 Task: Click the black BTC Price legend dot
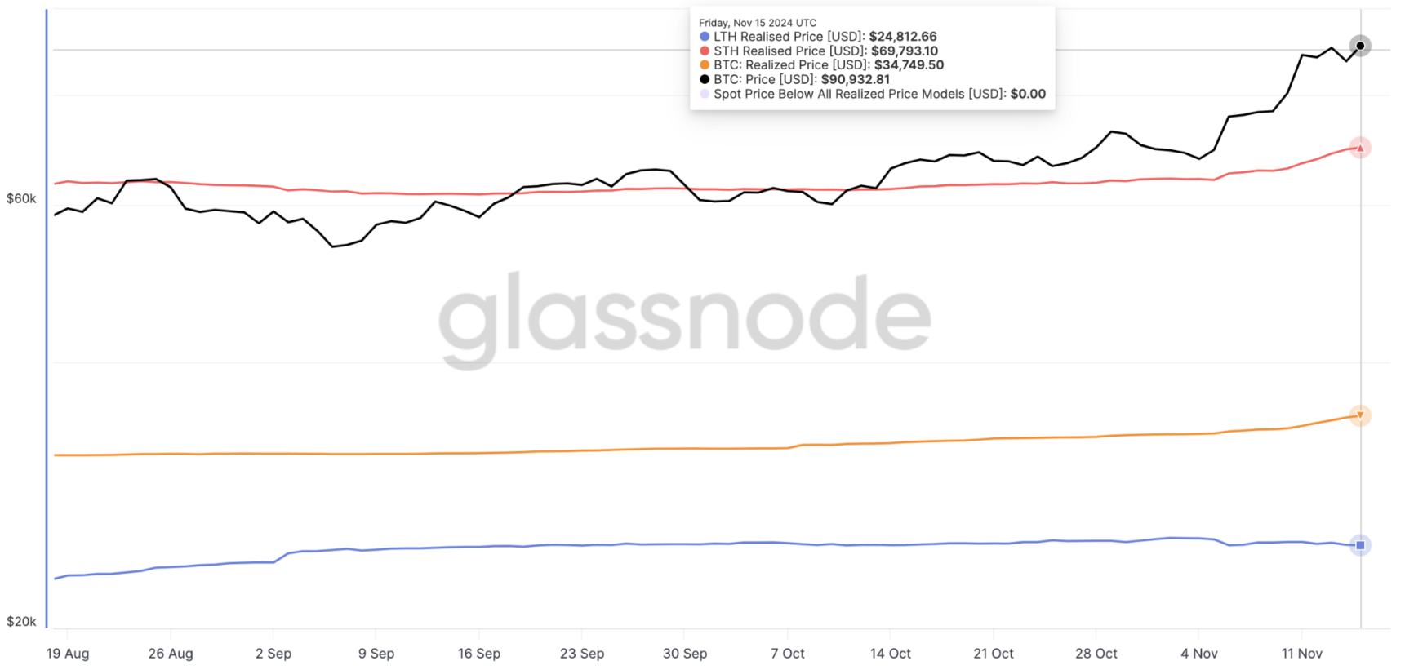click(x=705, y=79)
